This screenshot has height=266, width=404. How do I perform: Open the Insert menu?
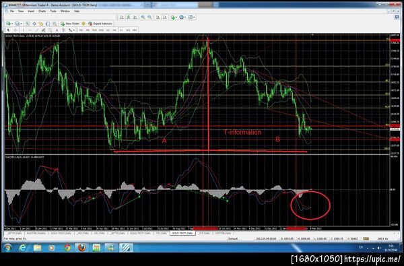(31, 11)
